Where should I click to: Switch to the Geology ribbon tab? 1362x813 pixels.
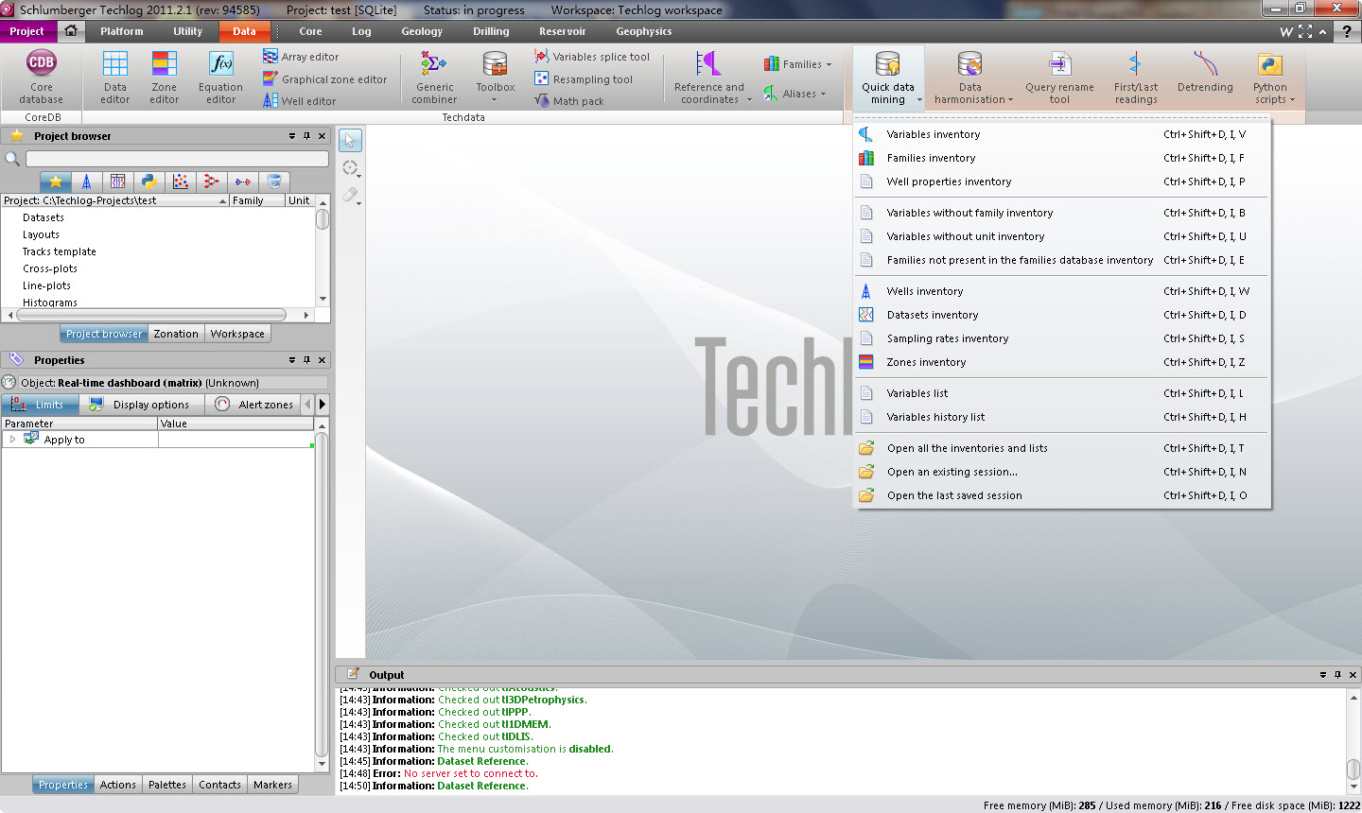(x=422, y=31)
